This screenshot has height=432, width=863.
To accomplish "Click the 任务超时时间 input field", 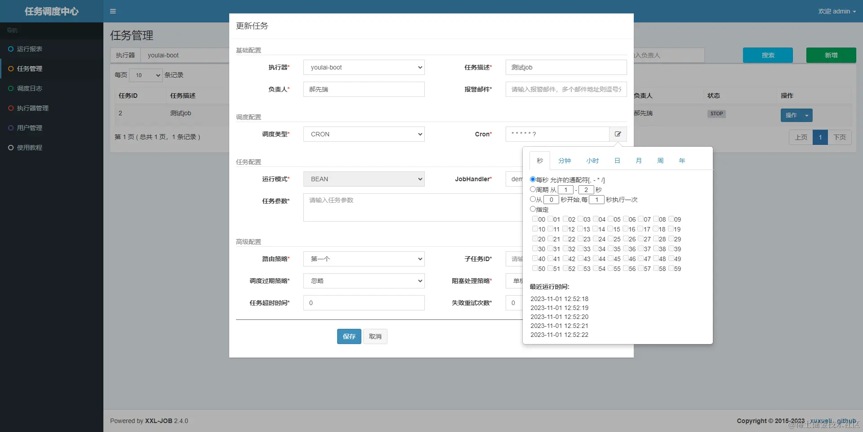I will [364, 303].
